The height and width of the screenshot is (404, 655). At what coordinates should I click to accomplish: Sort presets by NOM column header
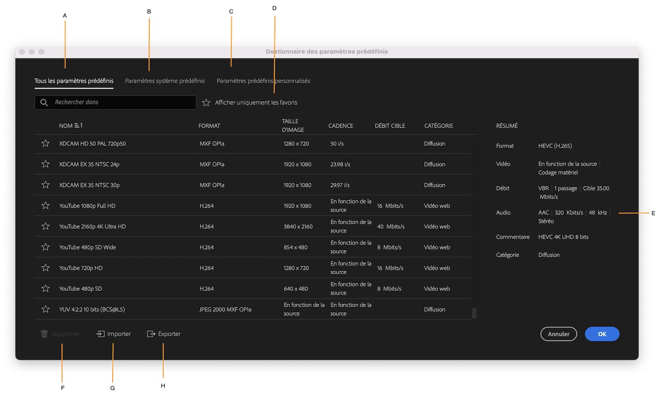[x=66, y=126]
